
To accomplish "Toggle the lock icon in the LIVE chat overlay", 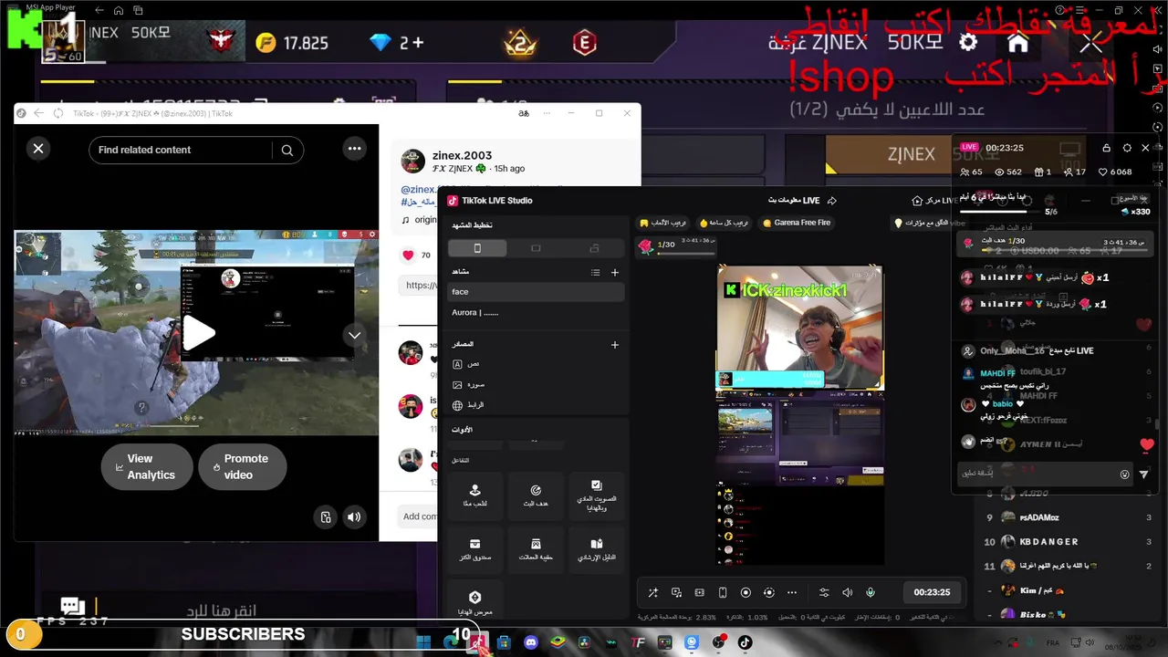I will 1106,148.
